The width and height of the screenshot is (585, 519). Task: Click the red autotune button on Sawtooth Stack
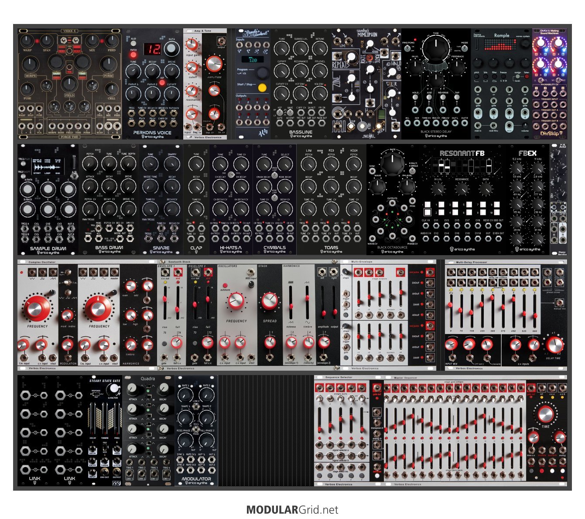(225, 286)
